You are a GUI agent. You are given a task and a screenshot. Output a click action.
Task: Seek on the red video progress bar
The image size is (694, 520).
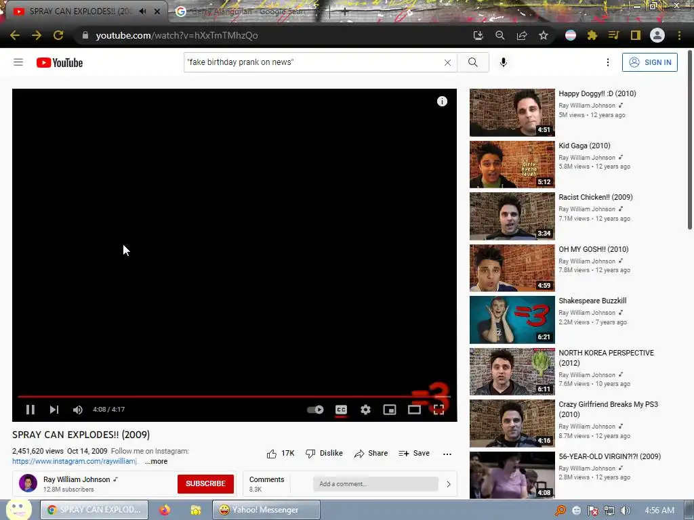234,397
